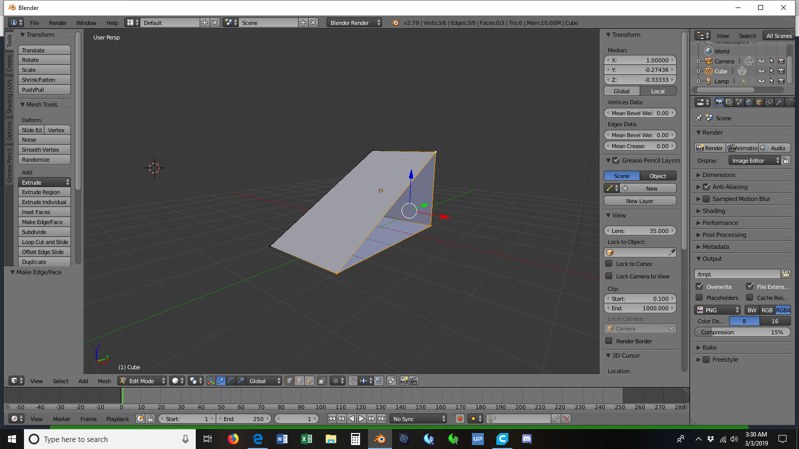Open the Extrude dropdown menu
799x449 pixels.
(x=44, y=183)
